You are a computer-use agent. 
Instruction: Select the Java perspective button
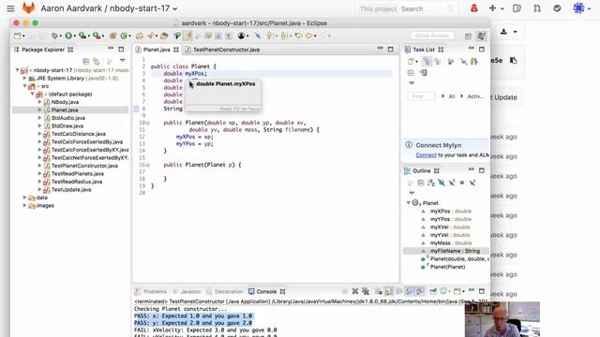tap(481, 36)
